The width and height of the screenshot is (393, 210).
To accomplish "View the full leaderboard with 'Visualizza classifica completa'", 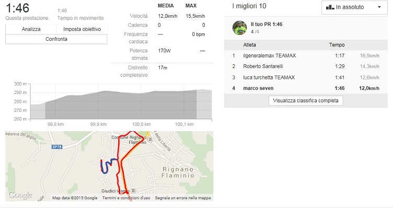I will click(x=306, y=101).
